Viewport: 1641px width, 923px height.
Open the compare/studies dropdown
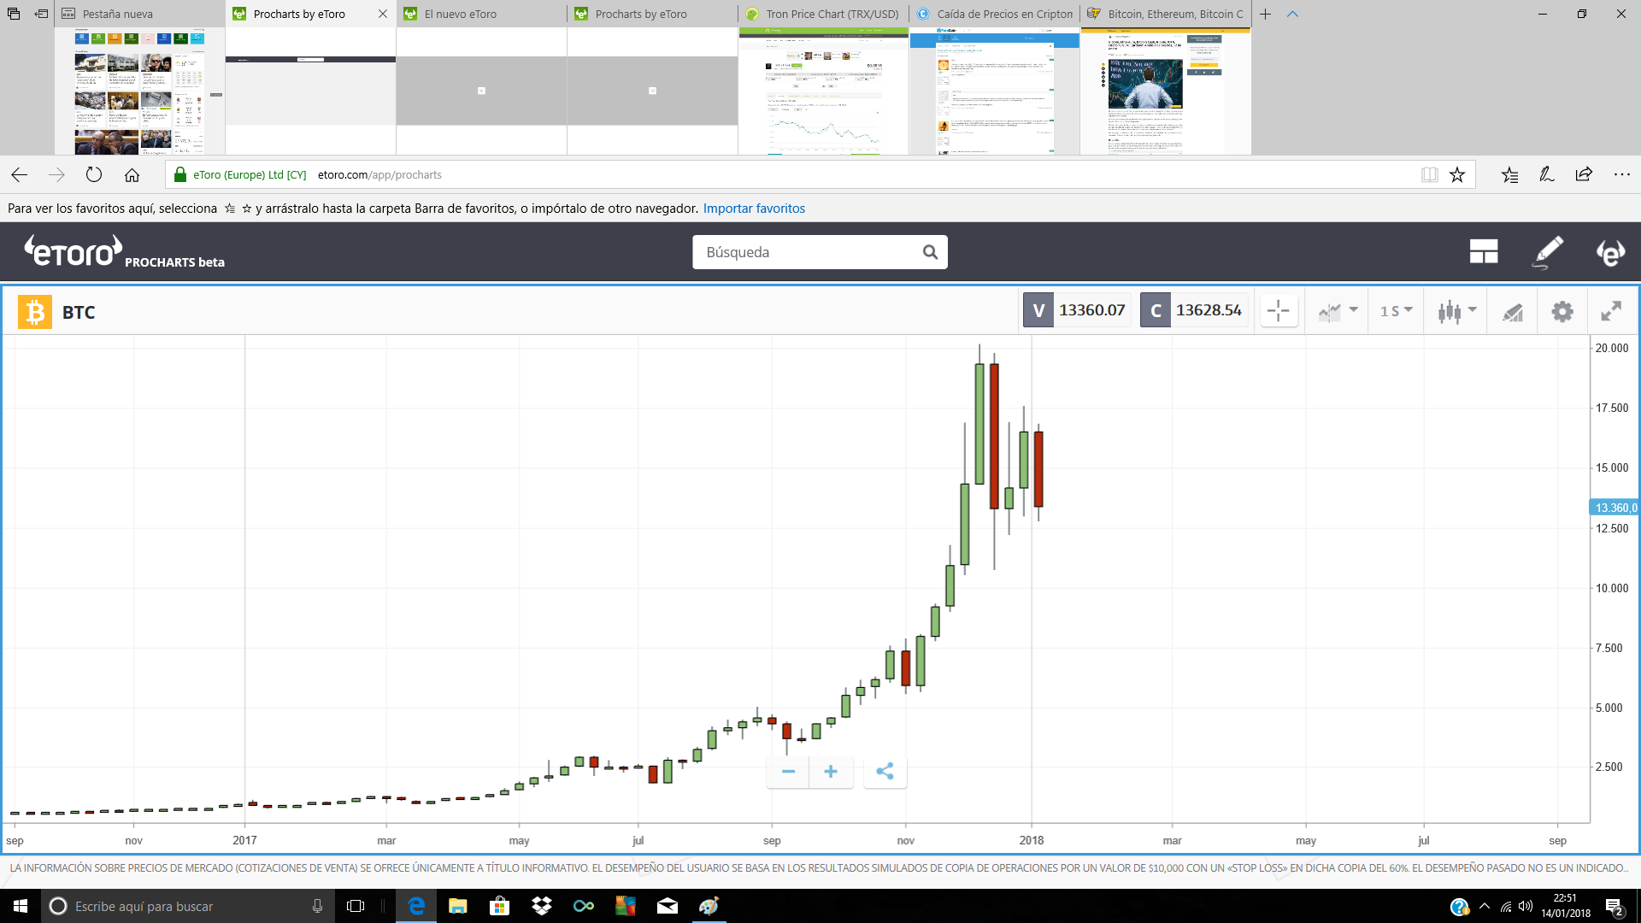click(x=1338, y=311)
